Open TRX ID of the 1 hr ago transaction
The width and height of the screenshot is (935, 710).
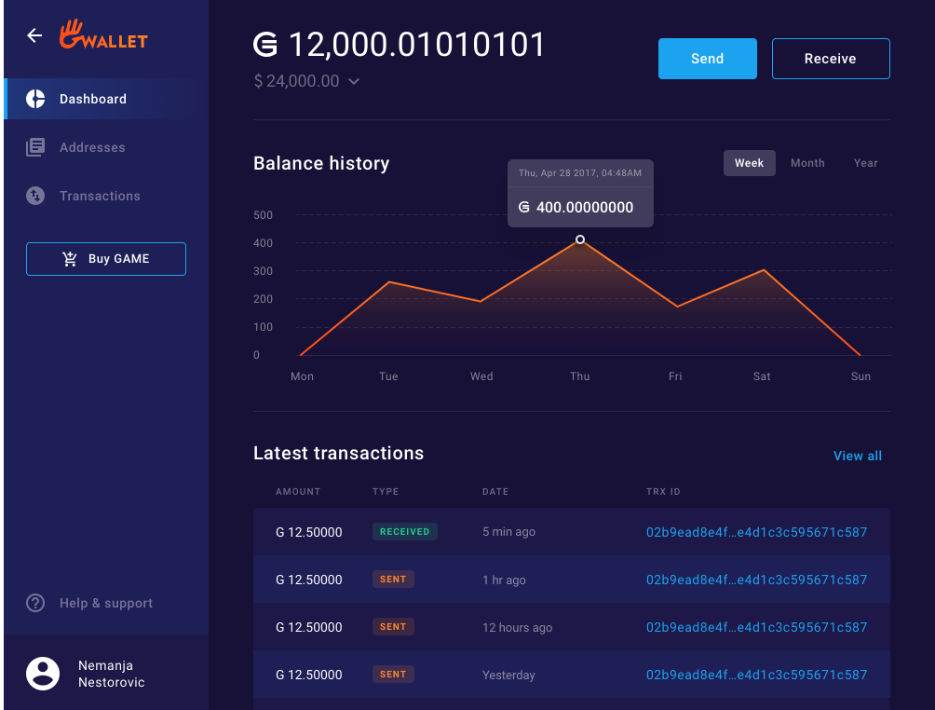(757, 580)
